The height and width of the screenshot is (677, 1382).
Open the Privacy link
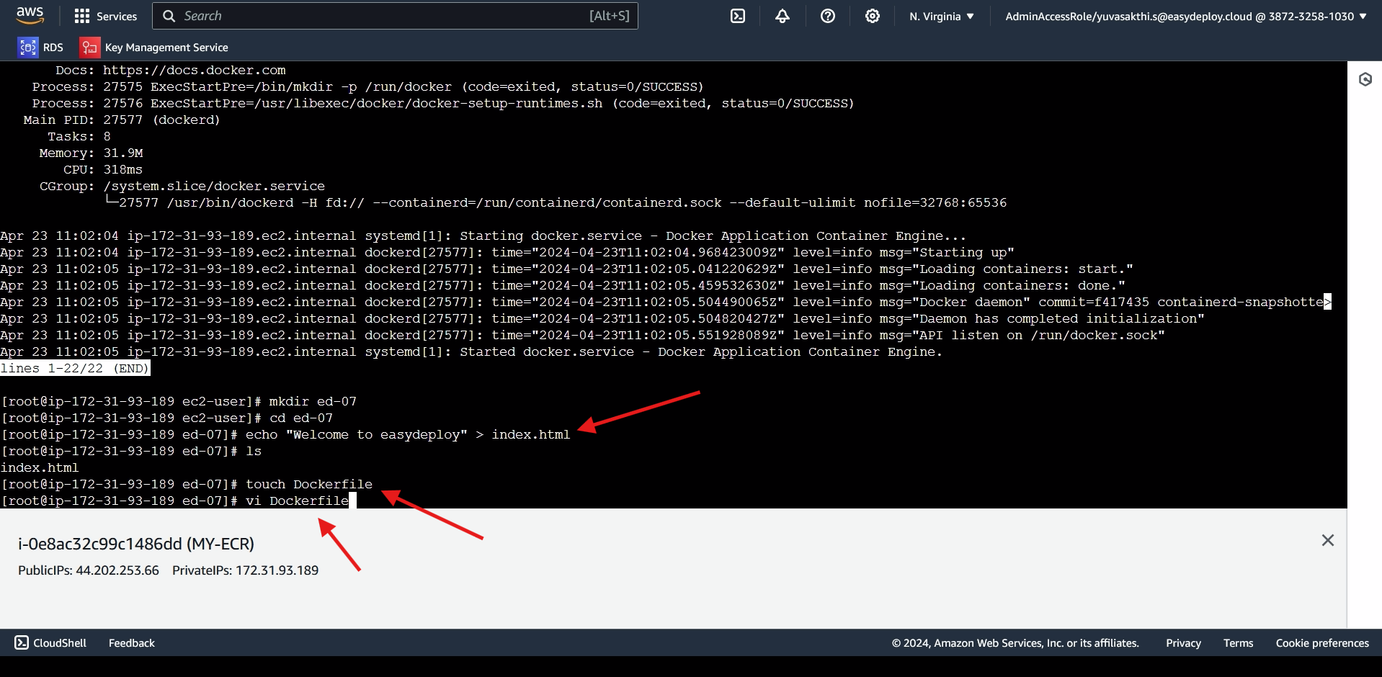coord(1183,643)
